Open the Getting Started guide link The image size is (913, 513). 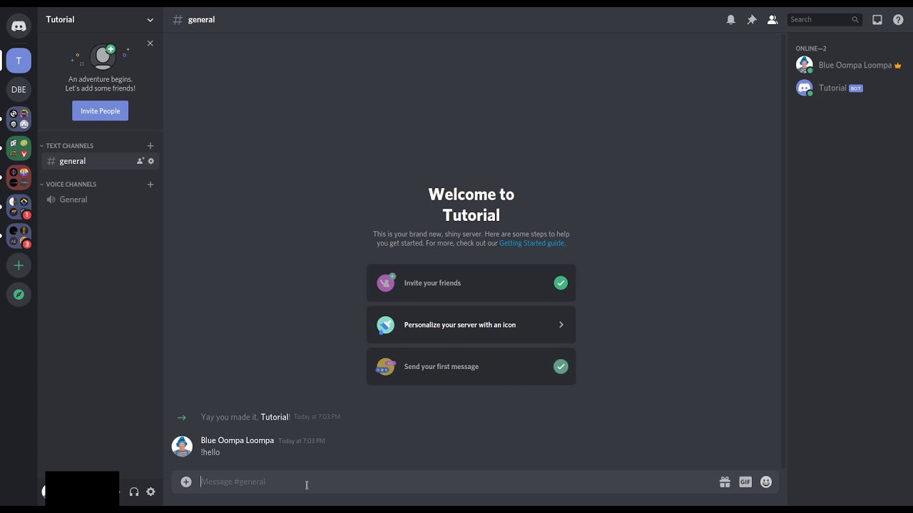[x=531, y=243]
